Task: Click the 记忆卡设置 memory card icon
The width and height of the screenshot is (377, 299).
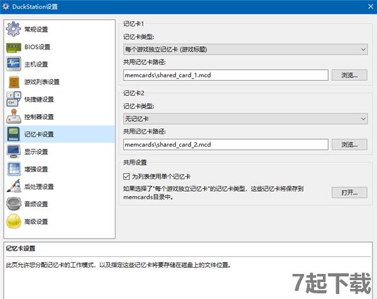Action: tap(13, 134)
